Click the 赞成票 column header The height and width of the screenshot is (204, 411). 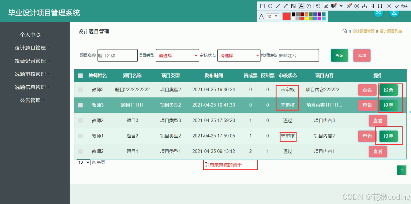tap(250, 76)
